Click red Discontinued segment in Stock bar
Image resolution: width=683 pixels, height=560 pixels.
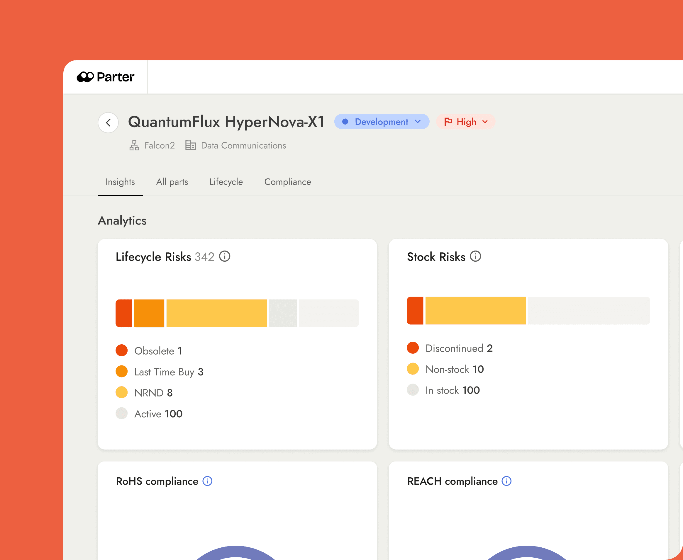click(x=415, y=310)
